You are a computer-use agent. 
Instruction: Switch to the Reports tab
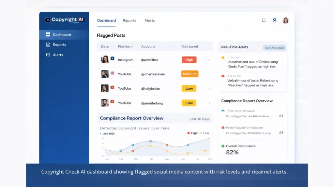tap(129, 20)
